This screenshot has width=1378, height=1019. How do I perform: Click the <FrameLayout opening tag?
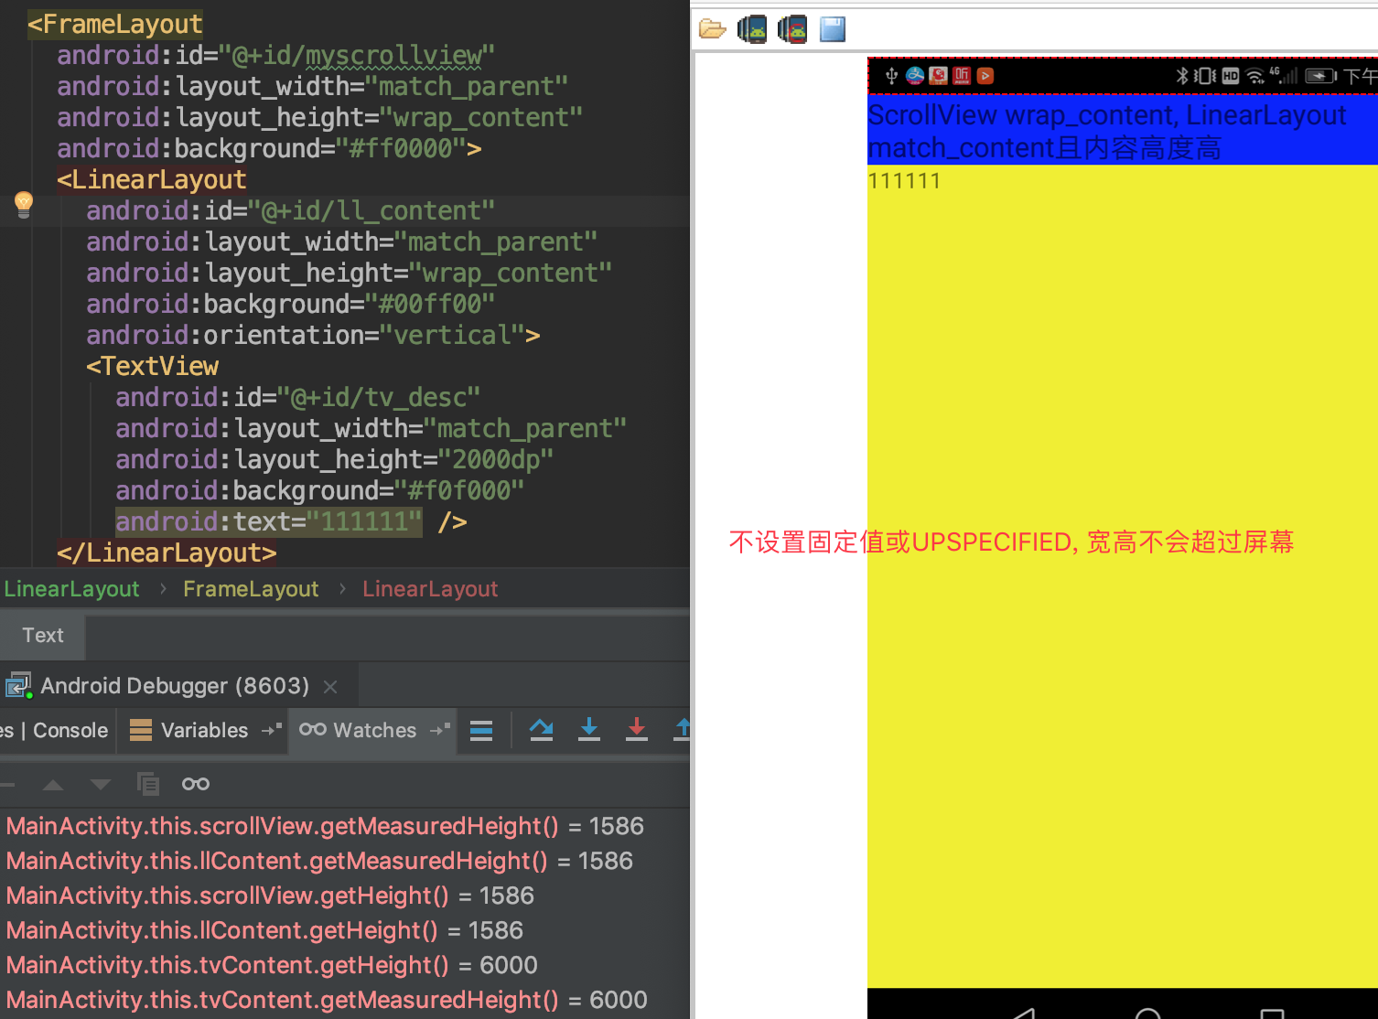pyautogui.click(x=115, y=24)
